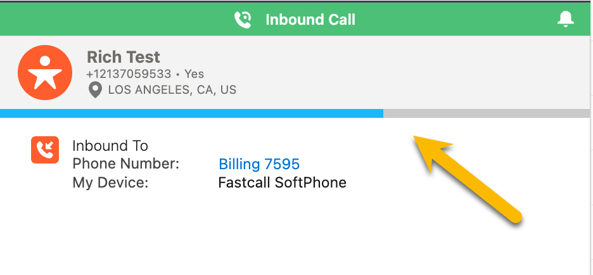The image size is (593, 275).
Task: Click the green header banner bar
Action: pyautogui.click(x=295, y=19)
